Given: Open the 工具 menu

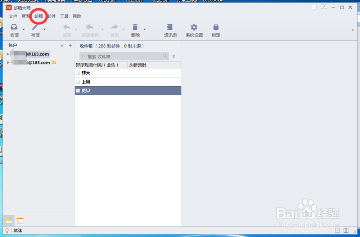Looking at the screenshot, I should click(x=64, y=16).
